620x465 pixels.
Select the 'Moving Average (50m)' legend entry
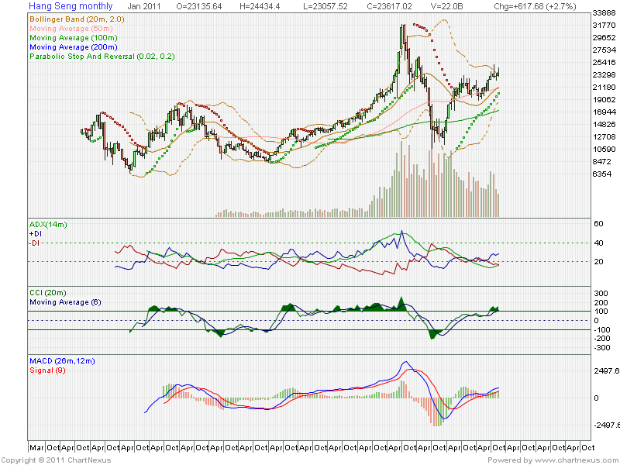tap(71, 29)
